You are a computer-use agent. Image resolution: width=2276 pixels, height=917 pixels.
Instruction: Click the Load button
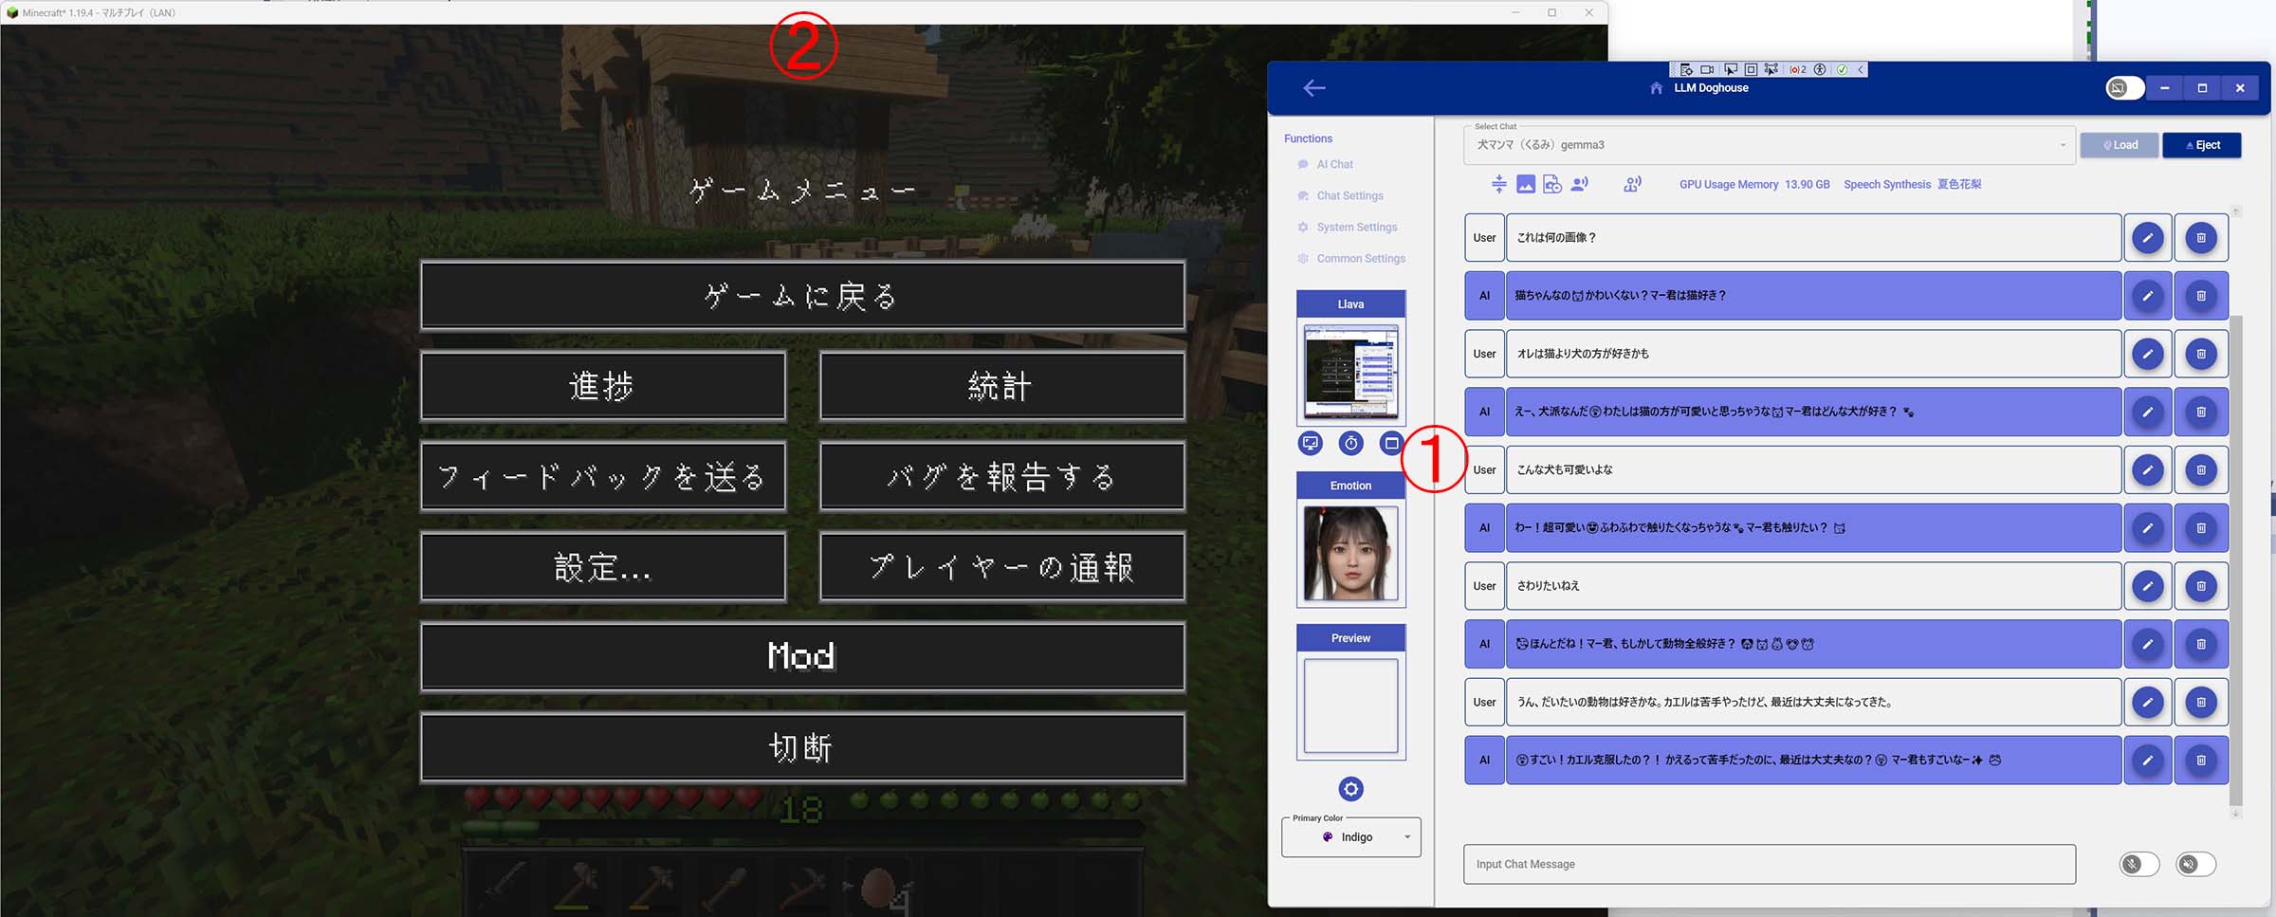tap(2120, 145)
